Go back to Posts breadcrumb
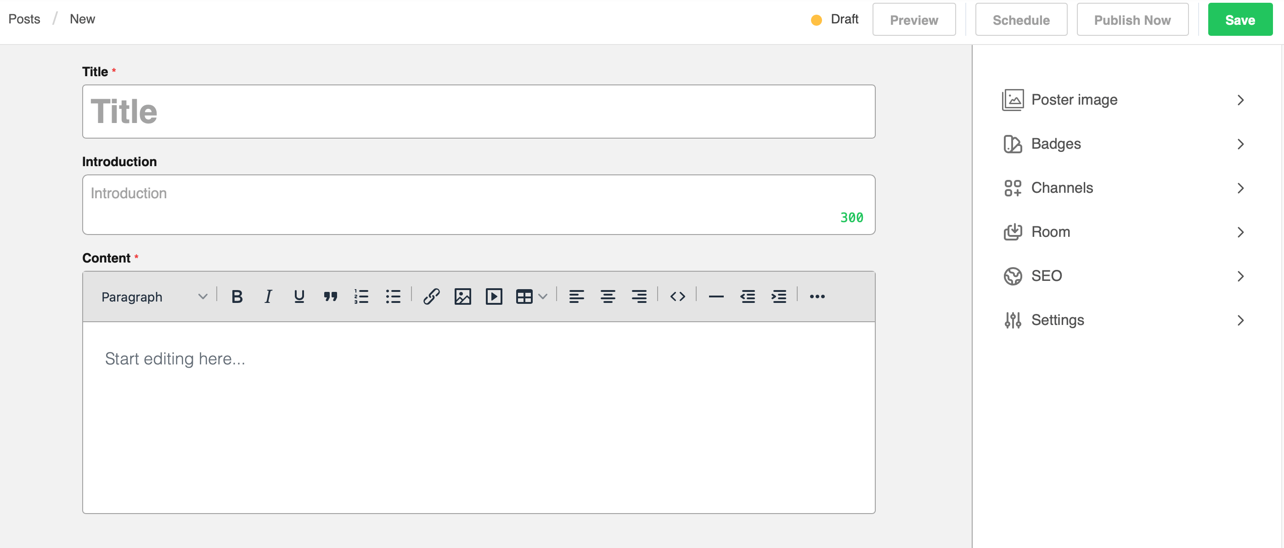 coord(24,19)
